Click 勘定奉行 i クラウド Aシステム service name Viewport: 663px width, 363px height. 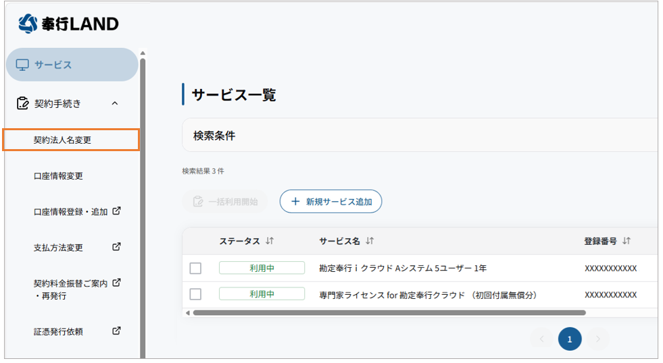click(x=403, y=268)
